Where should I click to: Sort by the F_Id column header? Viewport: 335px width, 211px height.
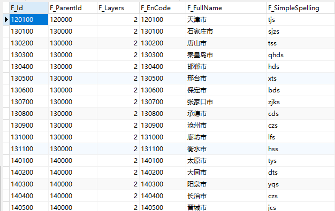coord(29,8)
